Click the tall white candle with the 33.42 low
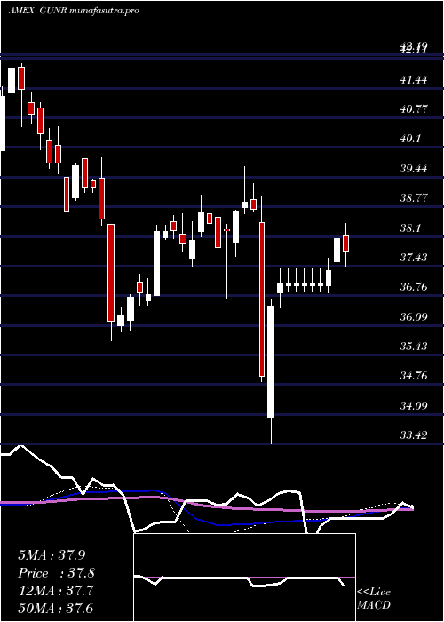Viewport: 444px width, 622px height. pyautogui.click(x=271, y=361)
